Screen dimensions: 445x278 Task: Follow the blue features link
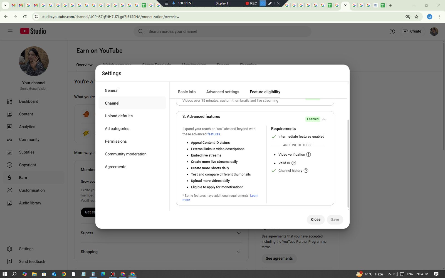click(214, 134)
